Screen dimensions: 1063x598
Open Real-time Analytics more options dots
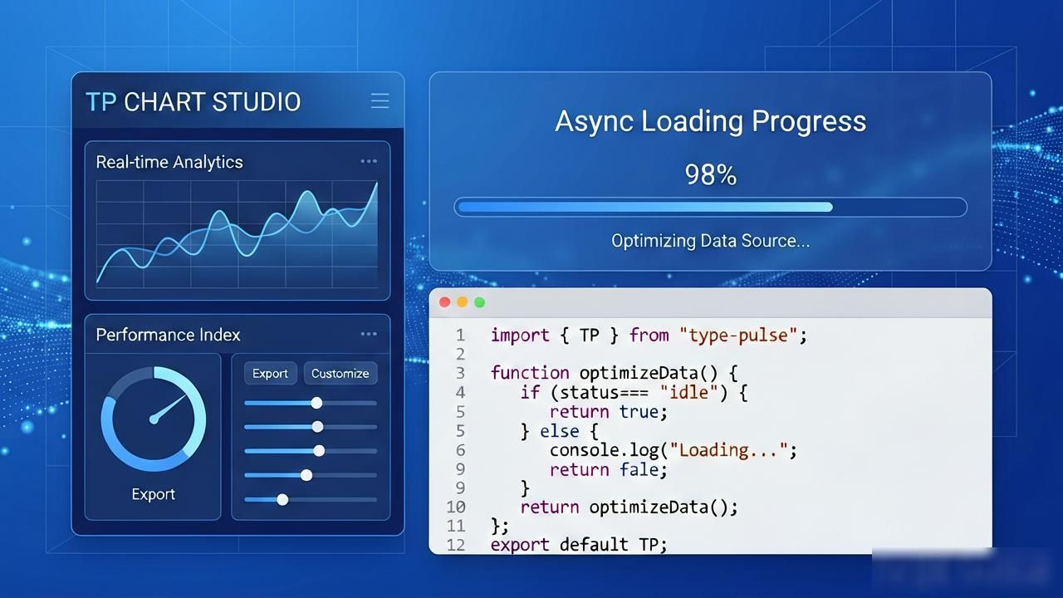(369, 161)
